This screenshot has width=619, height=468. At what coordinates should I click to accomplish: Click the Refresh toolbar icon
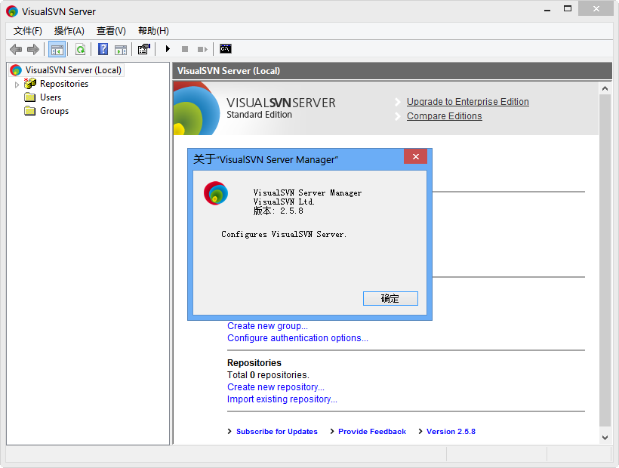tap(81, 49)
